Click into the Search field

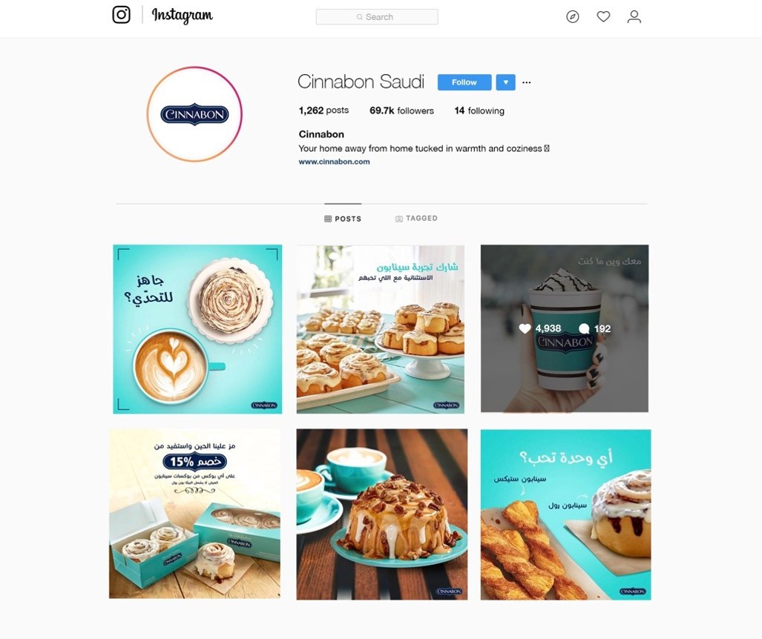[x=377, y=17]
